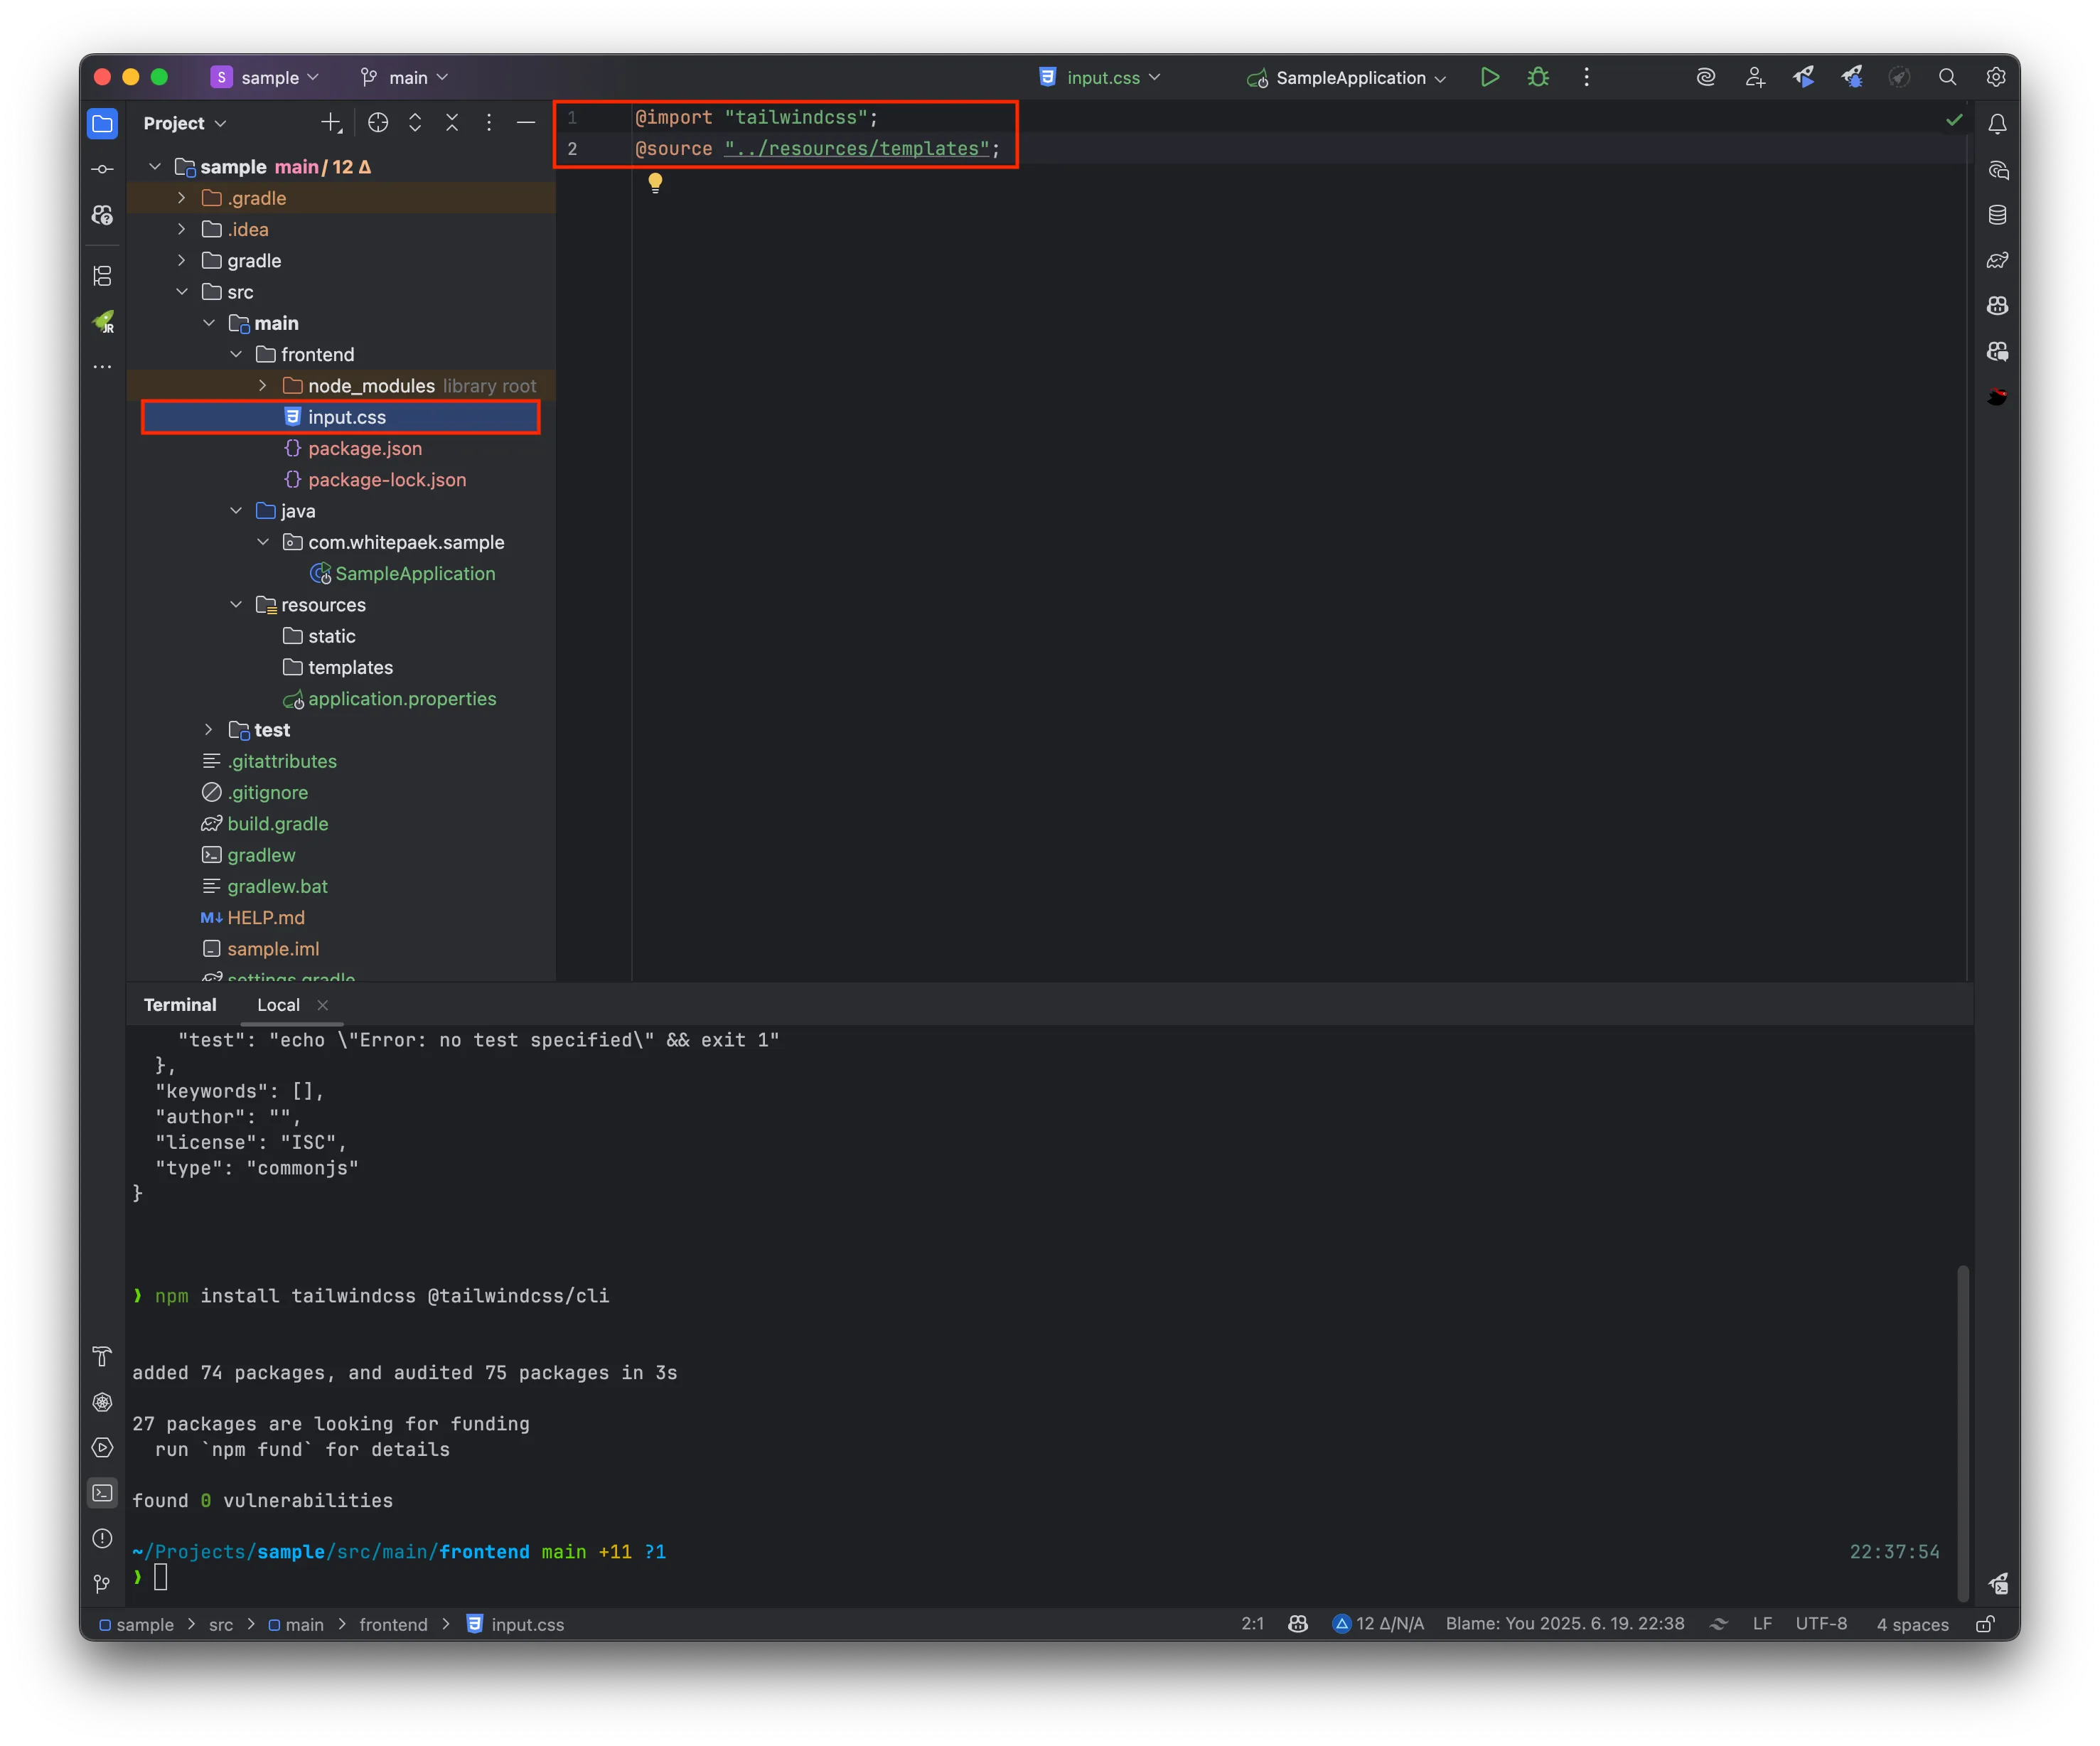Open the input.css file switcher dropdown

[1101, 77]
